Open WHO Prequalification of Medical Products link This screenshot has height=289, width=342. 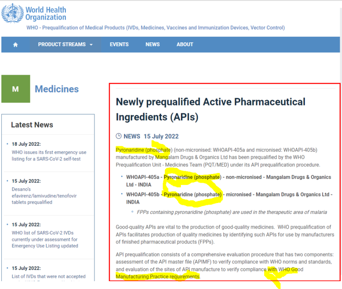tap(156, 28)
